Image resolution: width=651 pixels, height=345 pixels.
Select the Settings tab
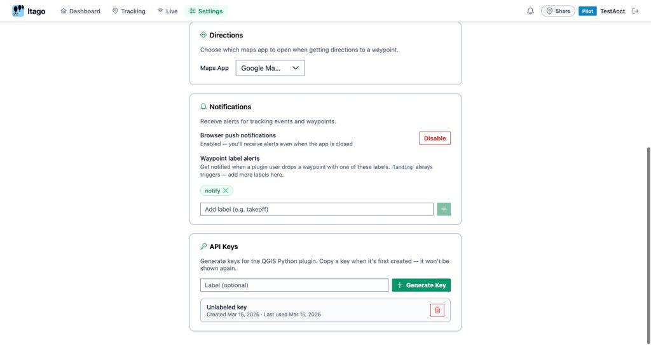click(206, 11)
